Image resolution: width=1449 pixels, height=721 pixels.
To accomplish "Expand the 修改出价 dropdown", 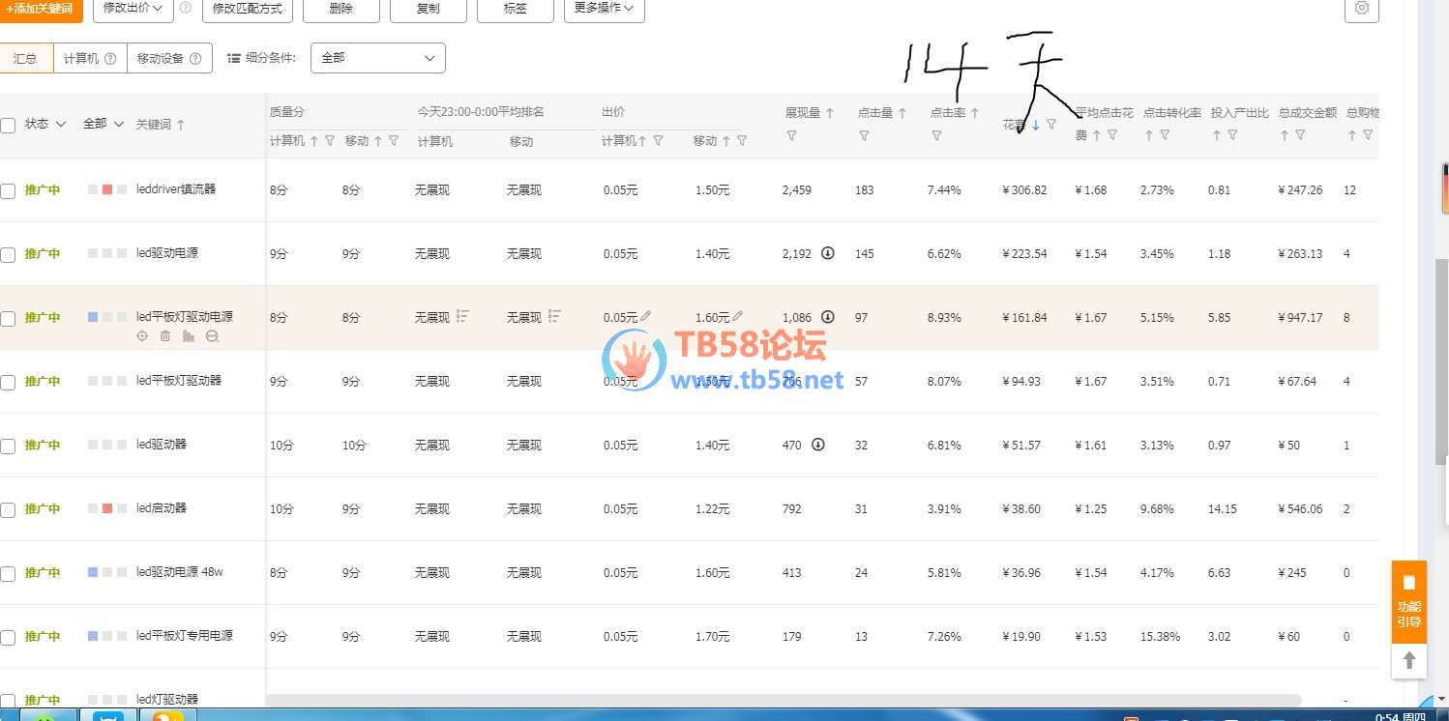I will point(133,9).
